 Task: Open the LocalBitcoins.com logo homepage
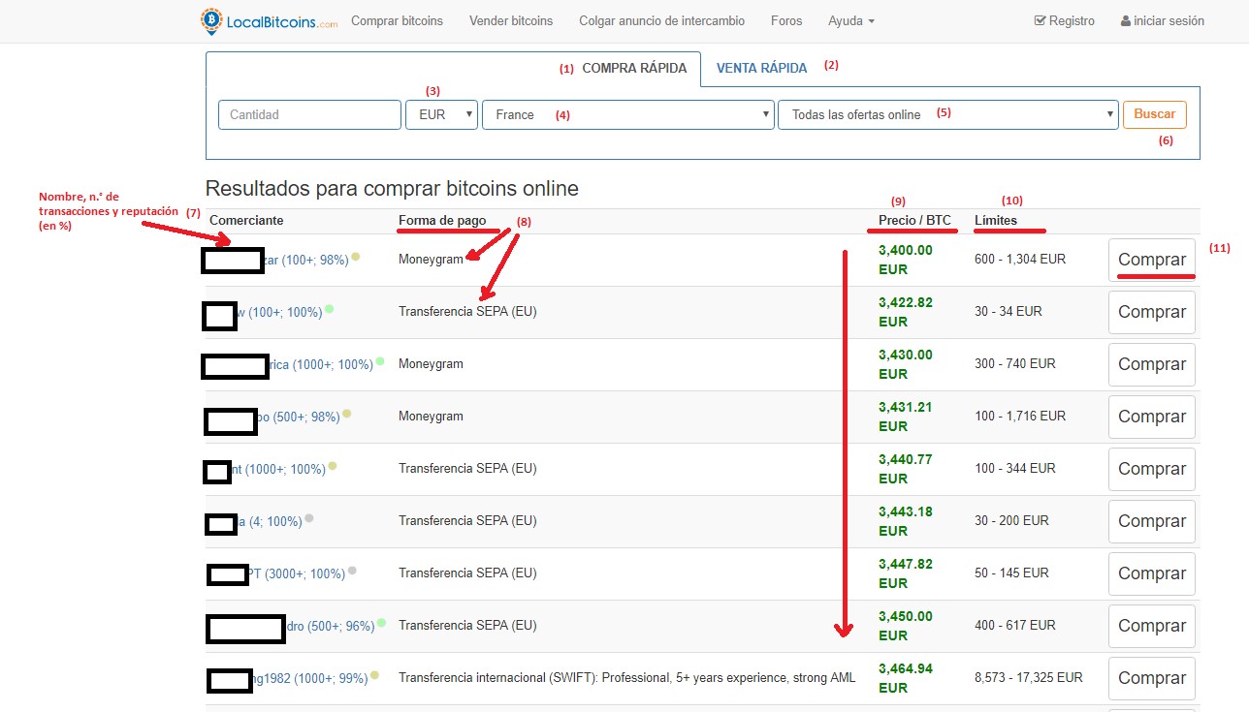269,20
